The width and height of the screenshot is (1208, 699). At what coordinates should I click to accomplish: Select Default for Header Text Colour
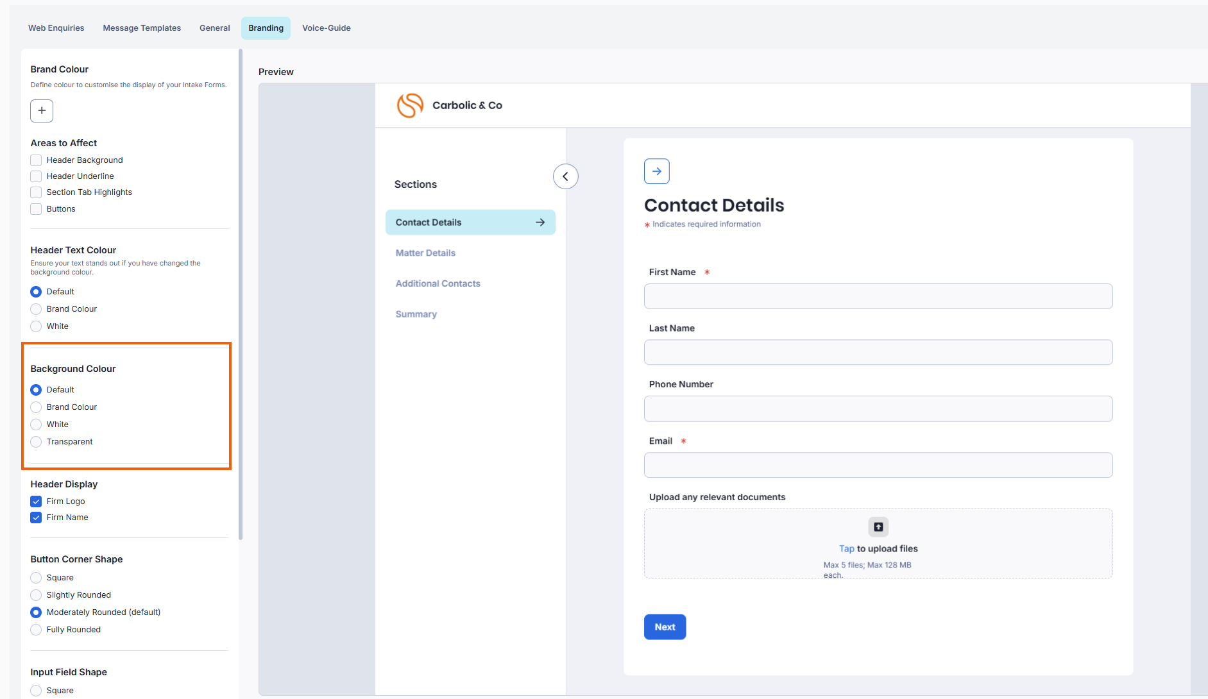pos(36,292)
